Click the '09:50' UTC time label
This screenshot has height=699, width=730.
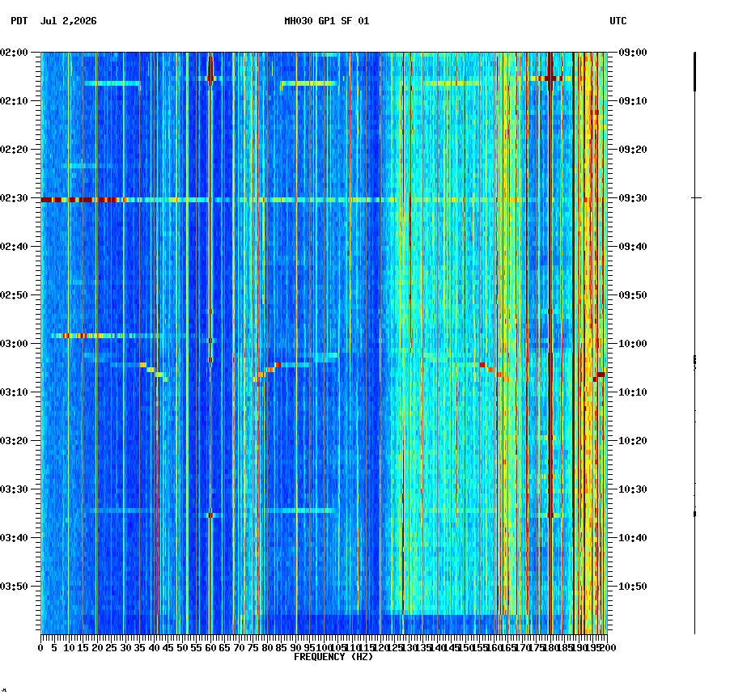[x=633, y=295]
